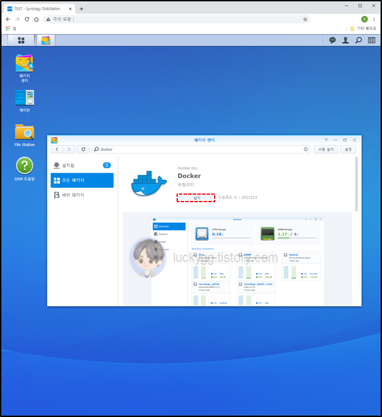Viewport: 382px width, 417px height.
Task: Click the Manual Install (수동 설치) button
Action: pos(326,149)
